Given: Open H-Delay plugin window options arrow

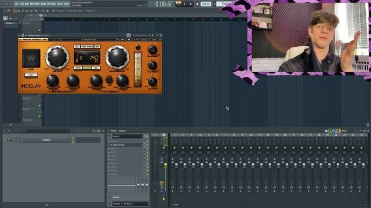Looking at the screenshot, I should point(19,35).
